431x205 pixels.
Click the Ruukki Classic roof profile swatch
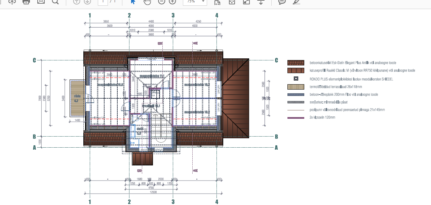[296, 71]
